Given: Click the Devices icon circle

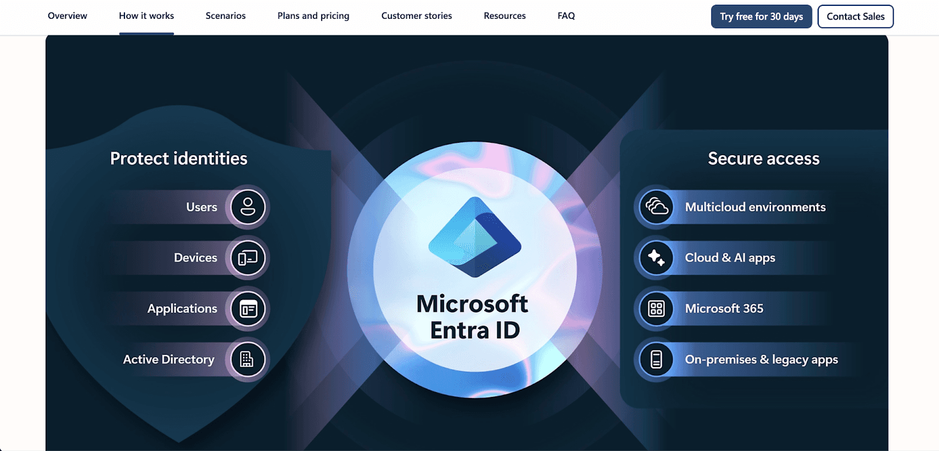Looking at the screenshot, I should point(248,258).
